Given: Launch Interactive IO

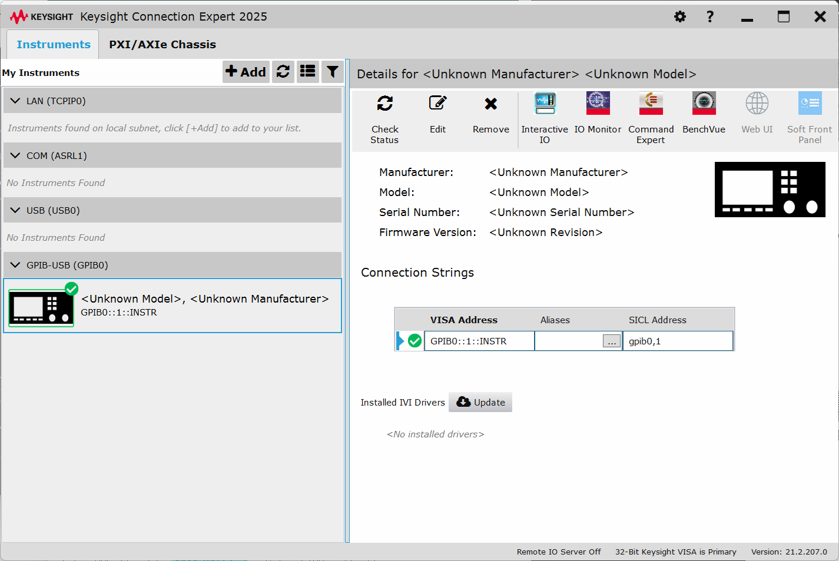Looking at the screenshot, I should pos(545,104).
